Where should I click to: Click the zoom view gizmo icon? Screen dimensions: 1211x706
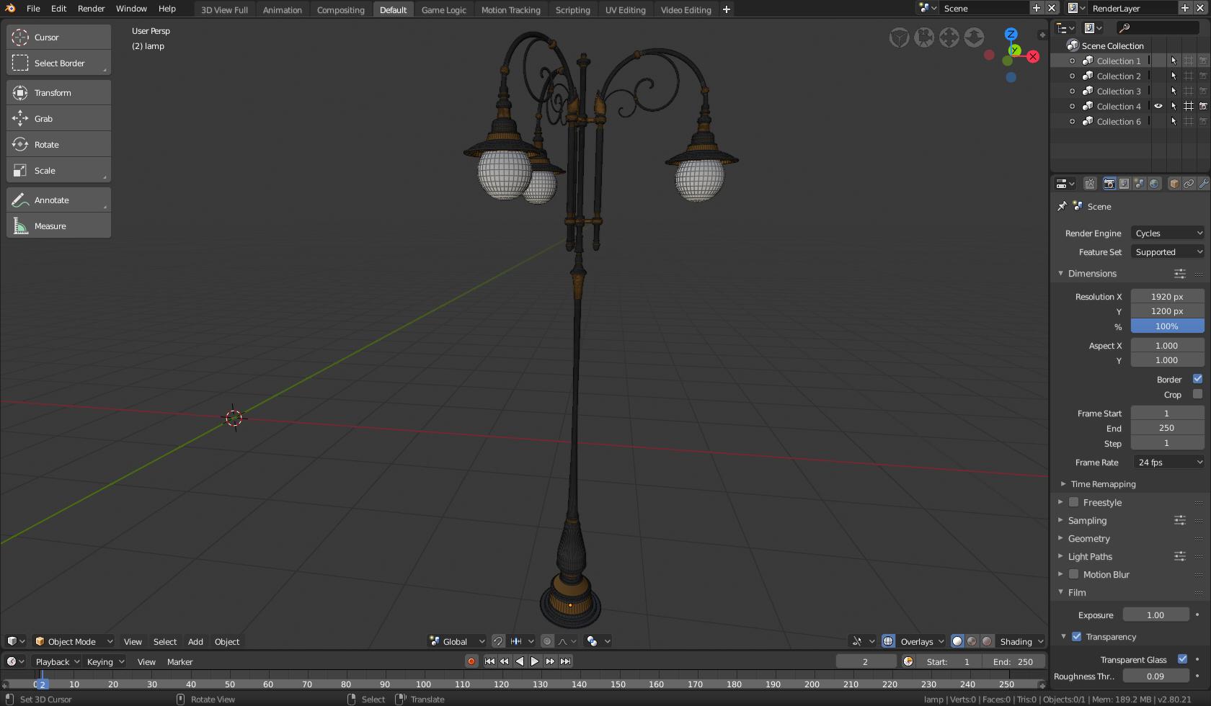coord(974,37)
